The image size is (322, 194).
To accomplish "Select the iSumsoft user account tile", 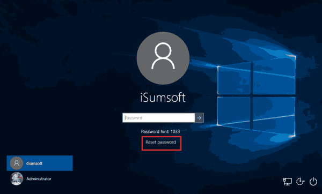I will 40,163.
